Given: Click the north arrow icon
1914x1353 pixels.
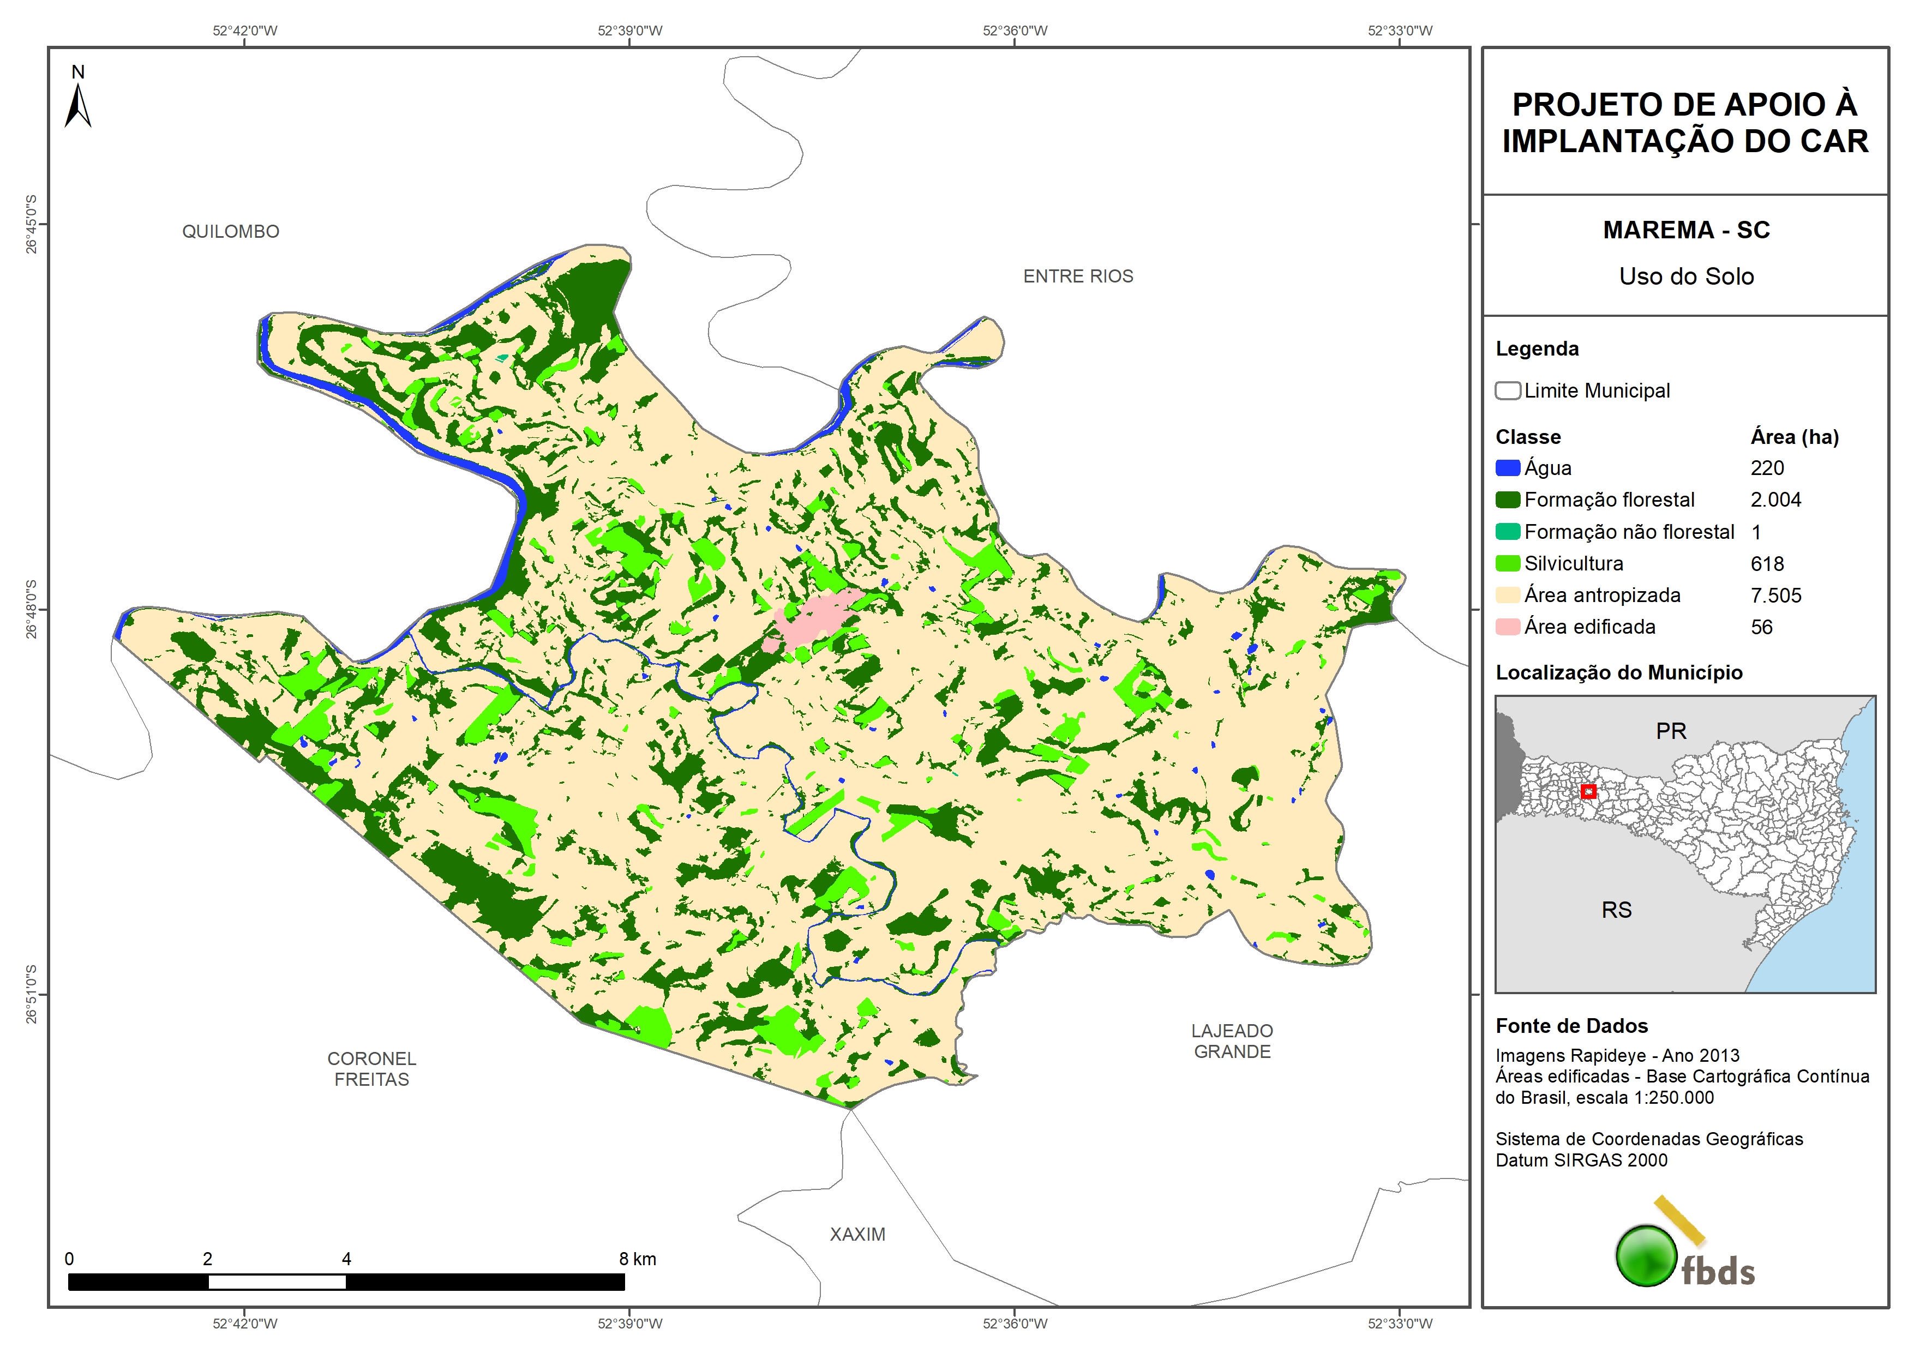Looking at the screenshot, I should pyautogui.click(x=77, y=106).
